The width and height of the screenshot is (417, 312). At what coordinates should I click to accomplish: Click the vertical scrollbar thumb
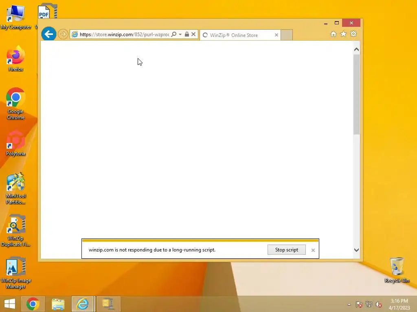357,94
